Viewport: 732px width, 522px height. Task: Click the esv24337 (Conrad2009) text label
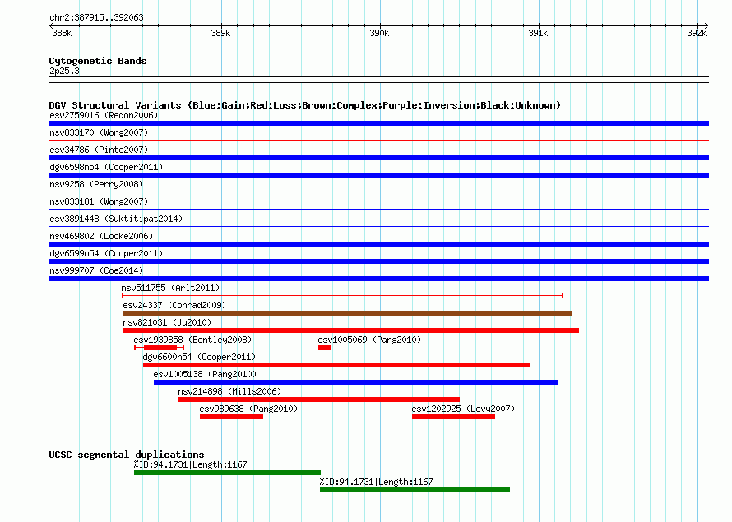pos(174,305)
